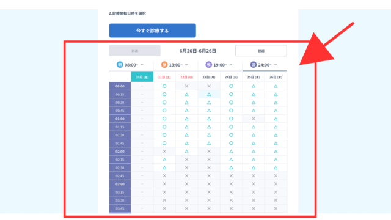The image size is (391, 220).
Task: Click the 02:00 time row label
Action: click(x=120, y=152)
